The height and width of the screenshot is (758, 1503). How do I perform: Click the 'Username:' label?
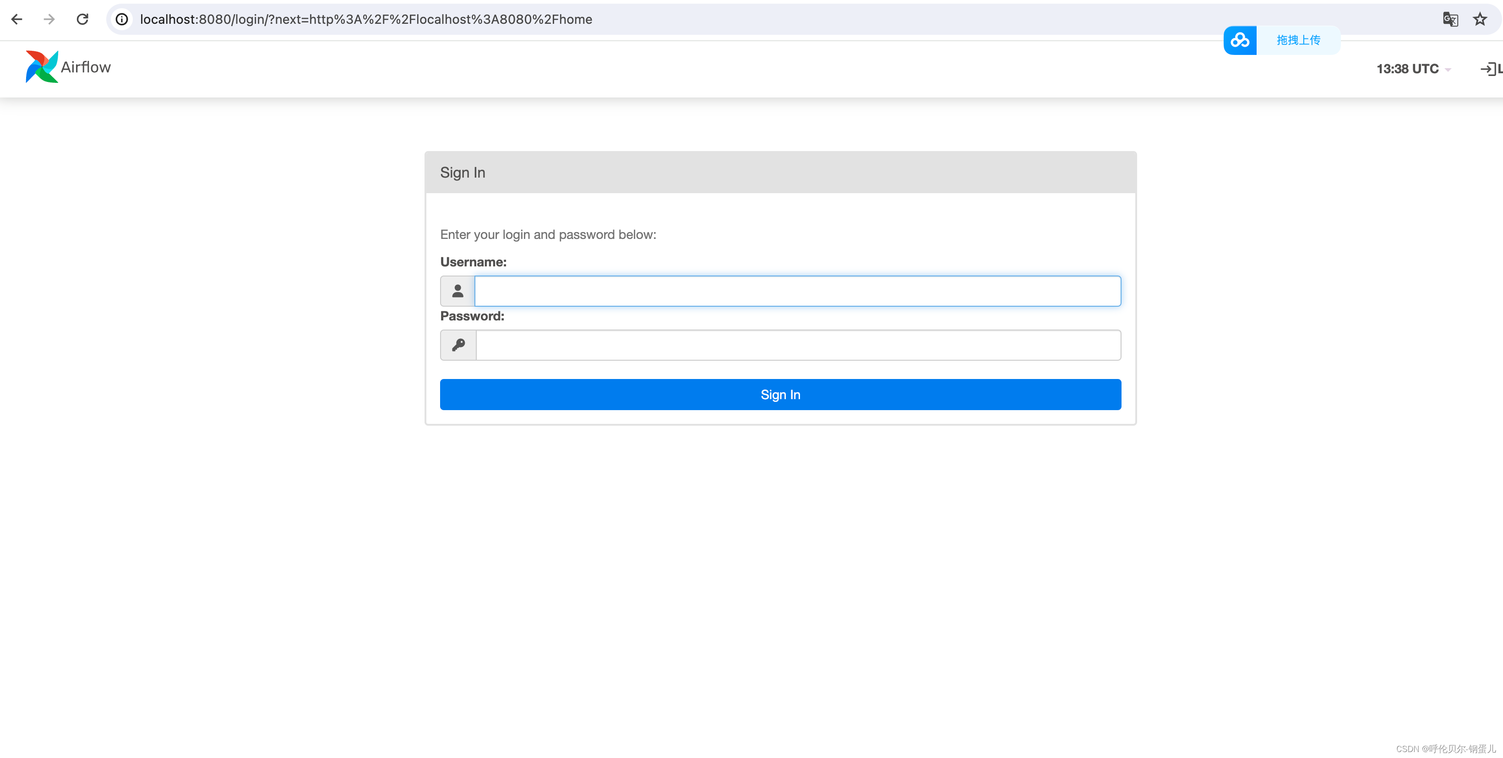pyautogui.click(x=473, y=262)
